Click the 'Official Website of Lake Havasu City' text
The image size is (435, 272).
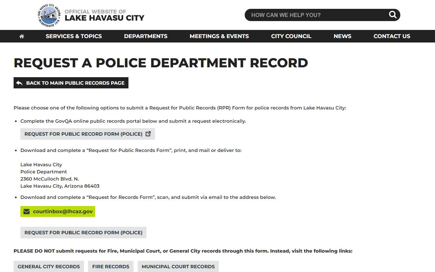104,15
